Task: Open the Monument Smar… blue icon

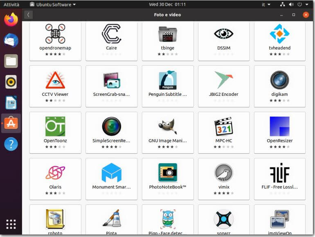Action: (x=112, y=173)
